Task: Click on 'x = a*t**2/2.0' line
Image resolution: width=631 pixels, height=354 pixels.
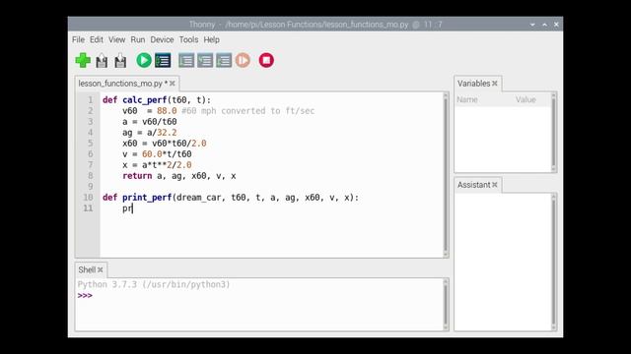Action: (157, 165)
